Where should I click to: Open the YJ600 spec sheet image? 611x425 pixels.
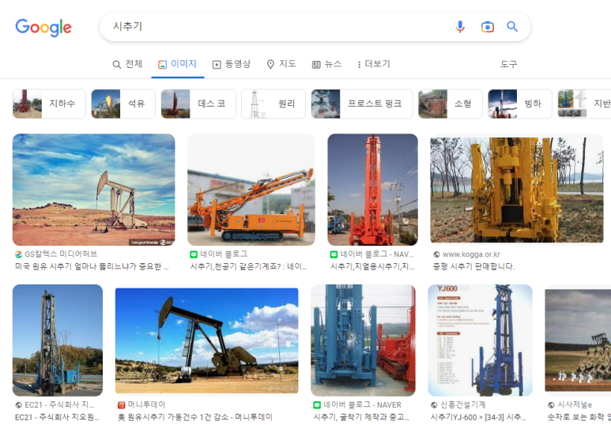click(x=480, y=340)
